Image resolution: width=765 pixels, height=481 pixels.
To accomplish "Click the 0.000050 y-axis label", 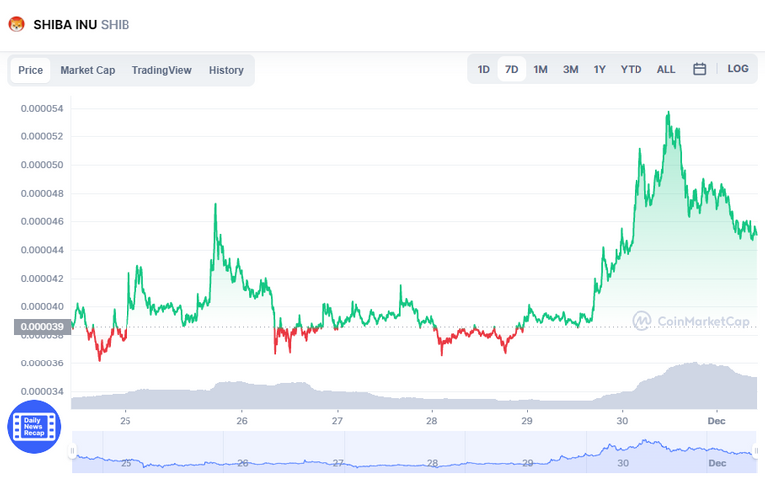I will coord(42,165).
